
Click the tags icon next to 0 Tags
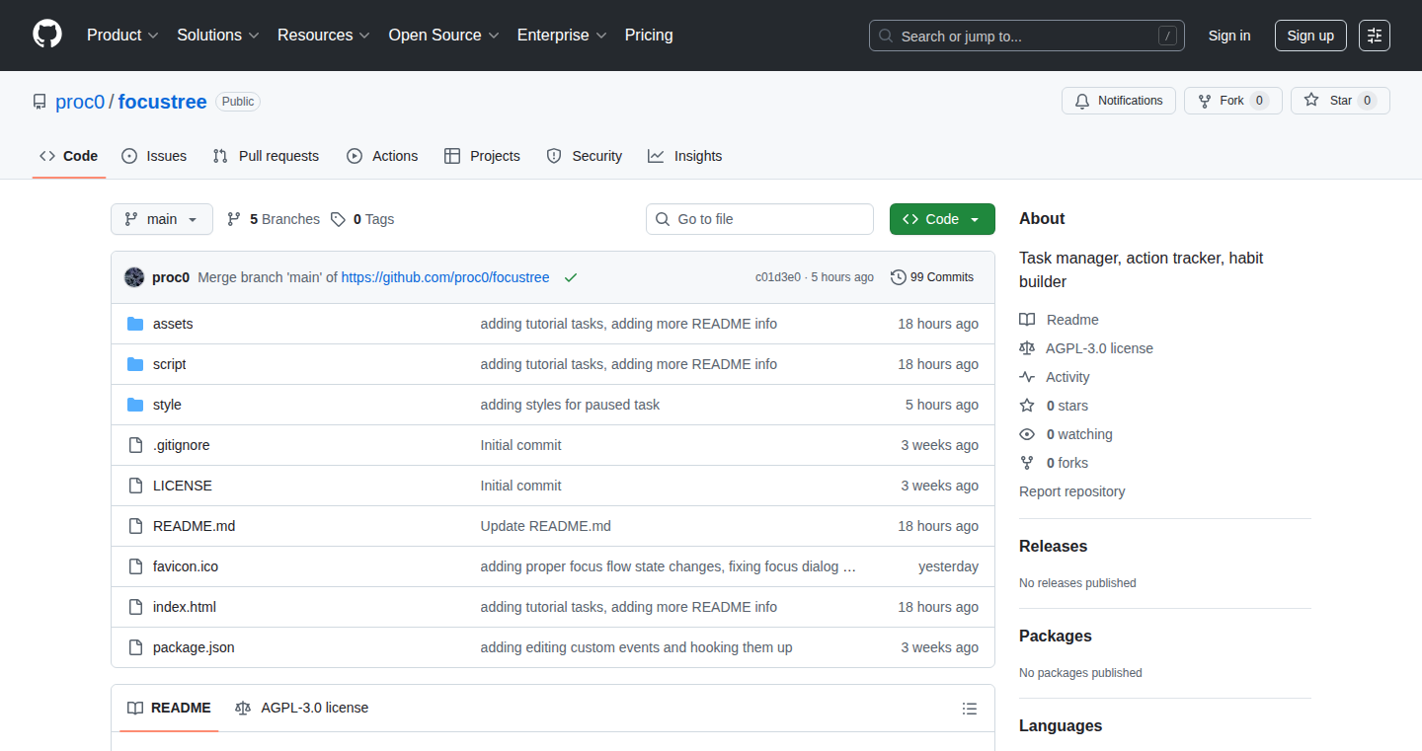(338, 219)
